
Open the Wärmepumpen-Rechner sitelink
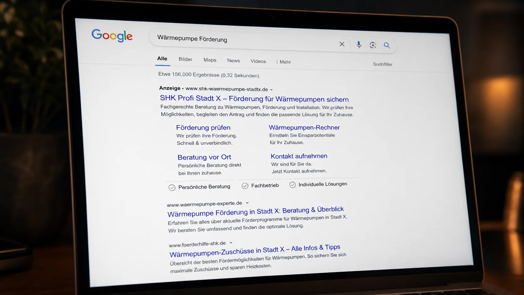pyautogui.click(x=304, y=127)
